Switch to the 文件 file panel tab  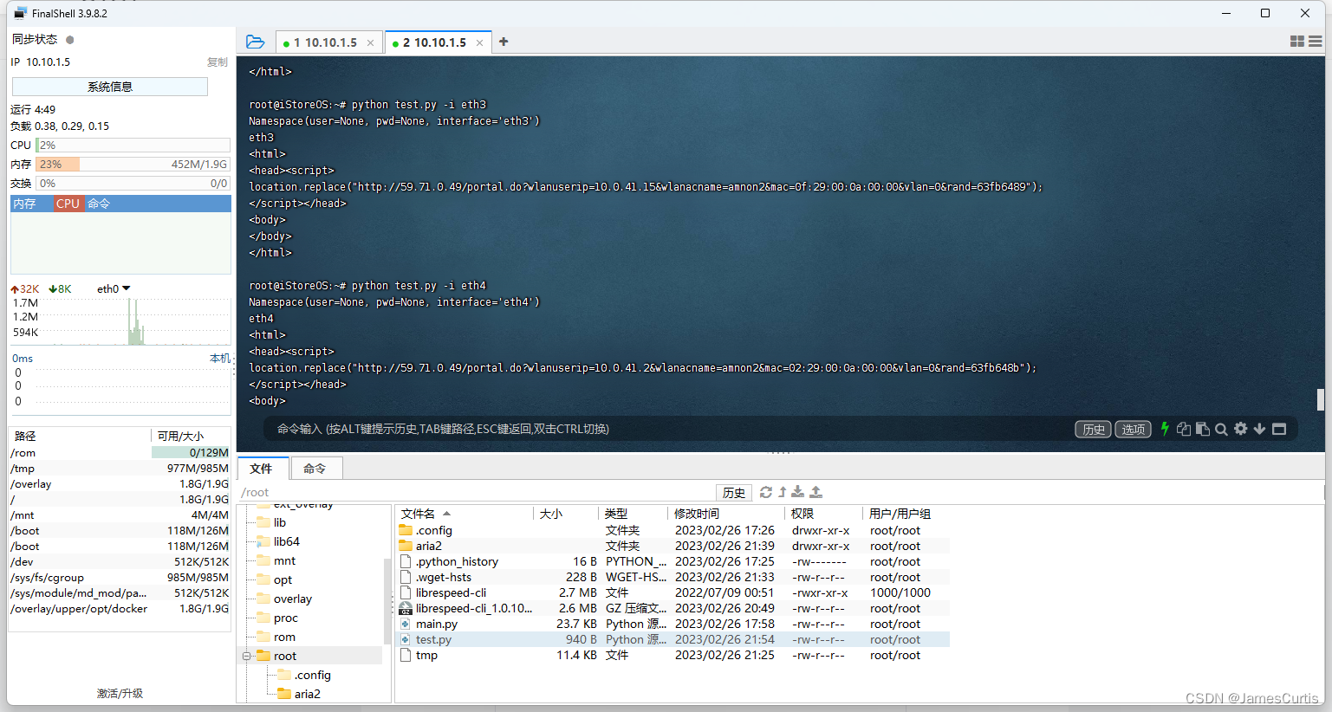point(262,469)
